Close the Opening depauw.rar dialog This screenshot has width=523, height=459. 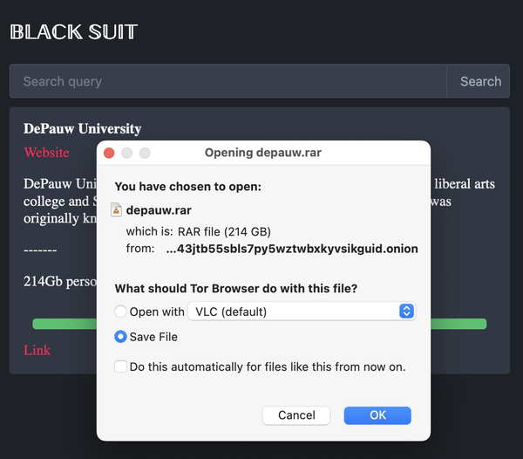click(x=109, y=153)
